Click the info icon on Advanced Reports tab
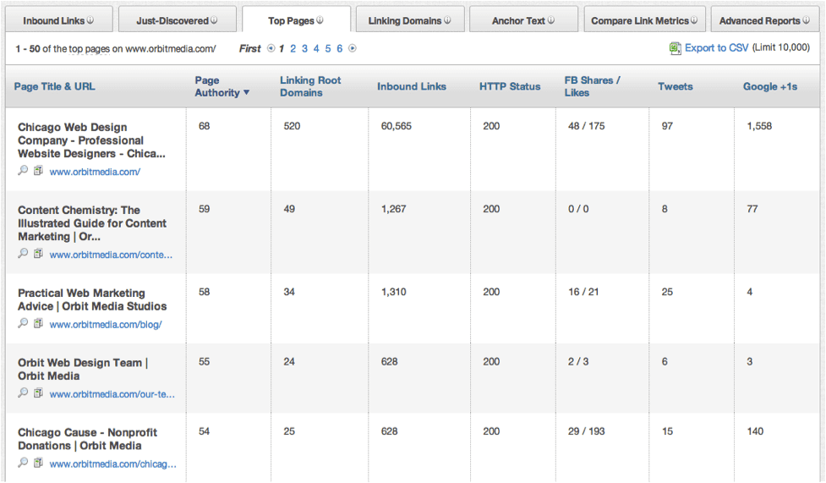The height and width of the screenshot is (483, 826). [x=806, y=20]
